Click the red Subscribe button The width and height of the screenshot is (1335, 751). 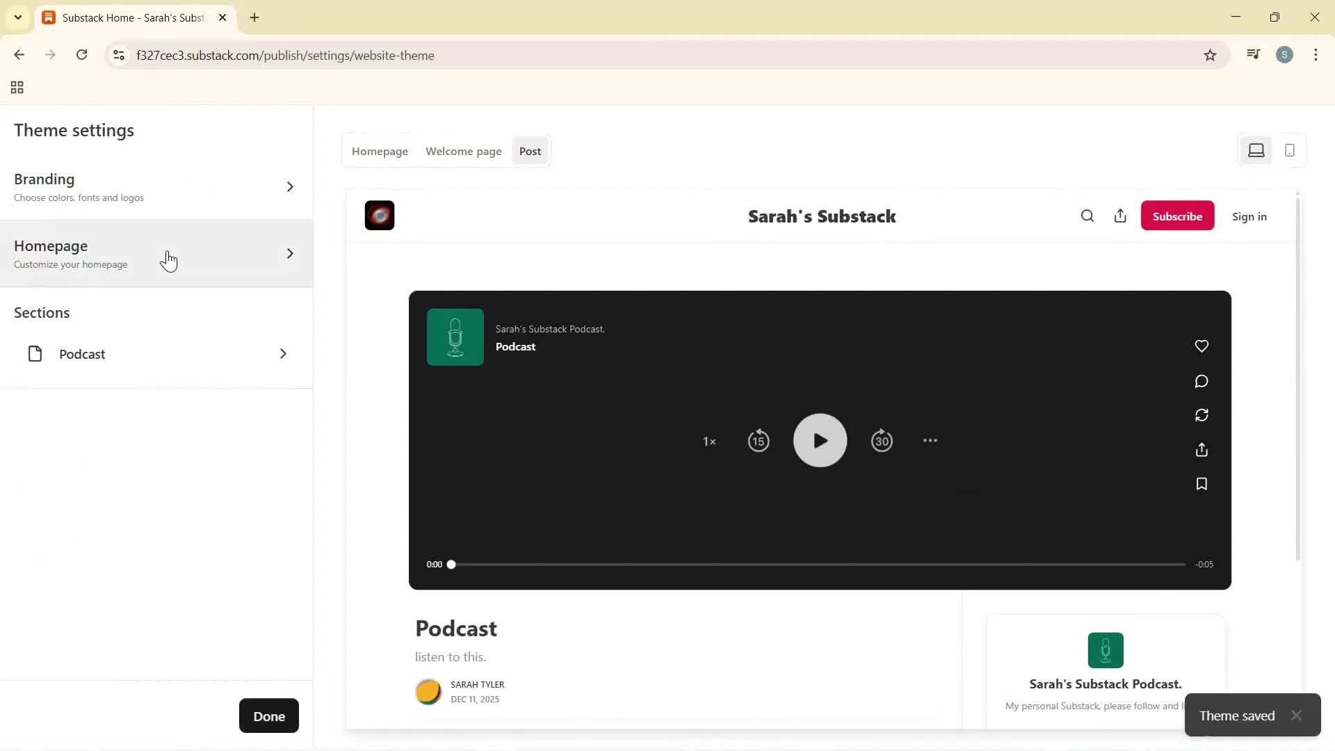pyautogui.click(x=1177, y=216)
